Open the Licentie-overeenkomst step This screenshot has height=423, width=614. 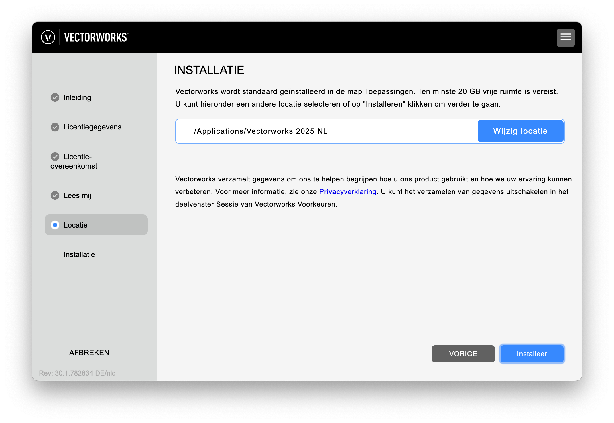74,161
